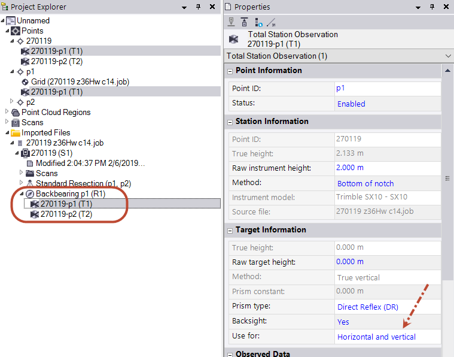Click the Point ID p1 link value

click(340, 88)
